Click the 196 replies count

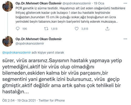[25, 29]
